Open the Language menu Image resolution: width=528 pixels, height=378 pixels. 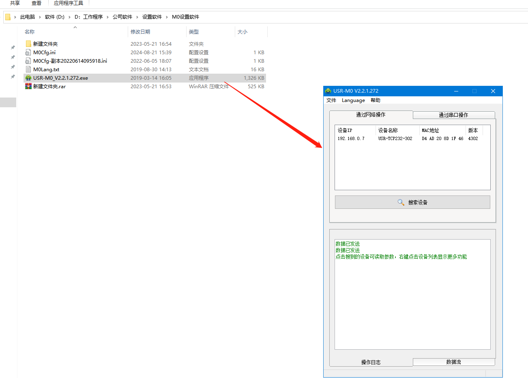pyautogui.click(x=353, y=100)
